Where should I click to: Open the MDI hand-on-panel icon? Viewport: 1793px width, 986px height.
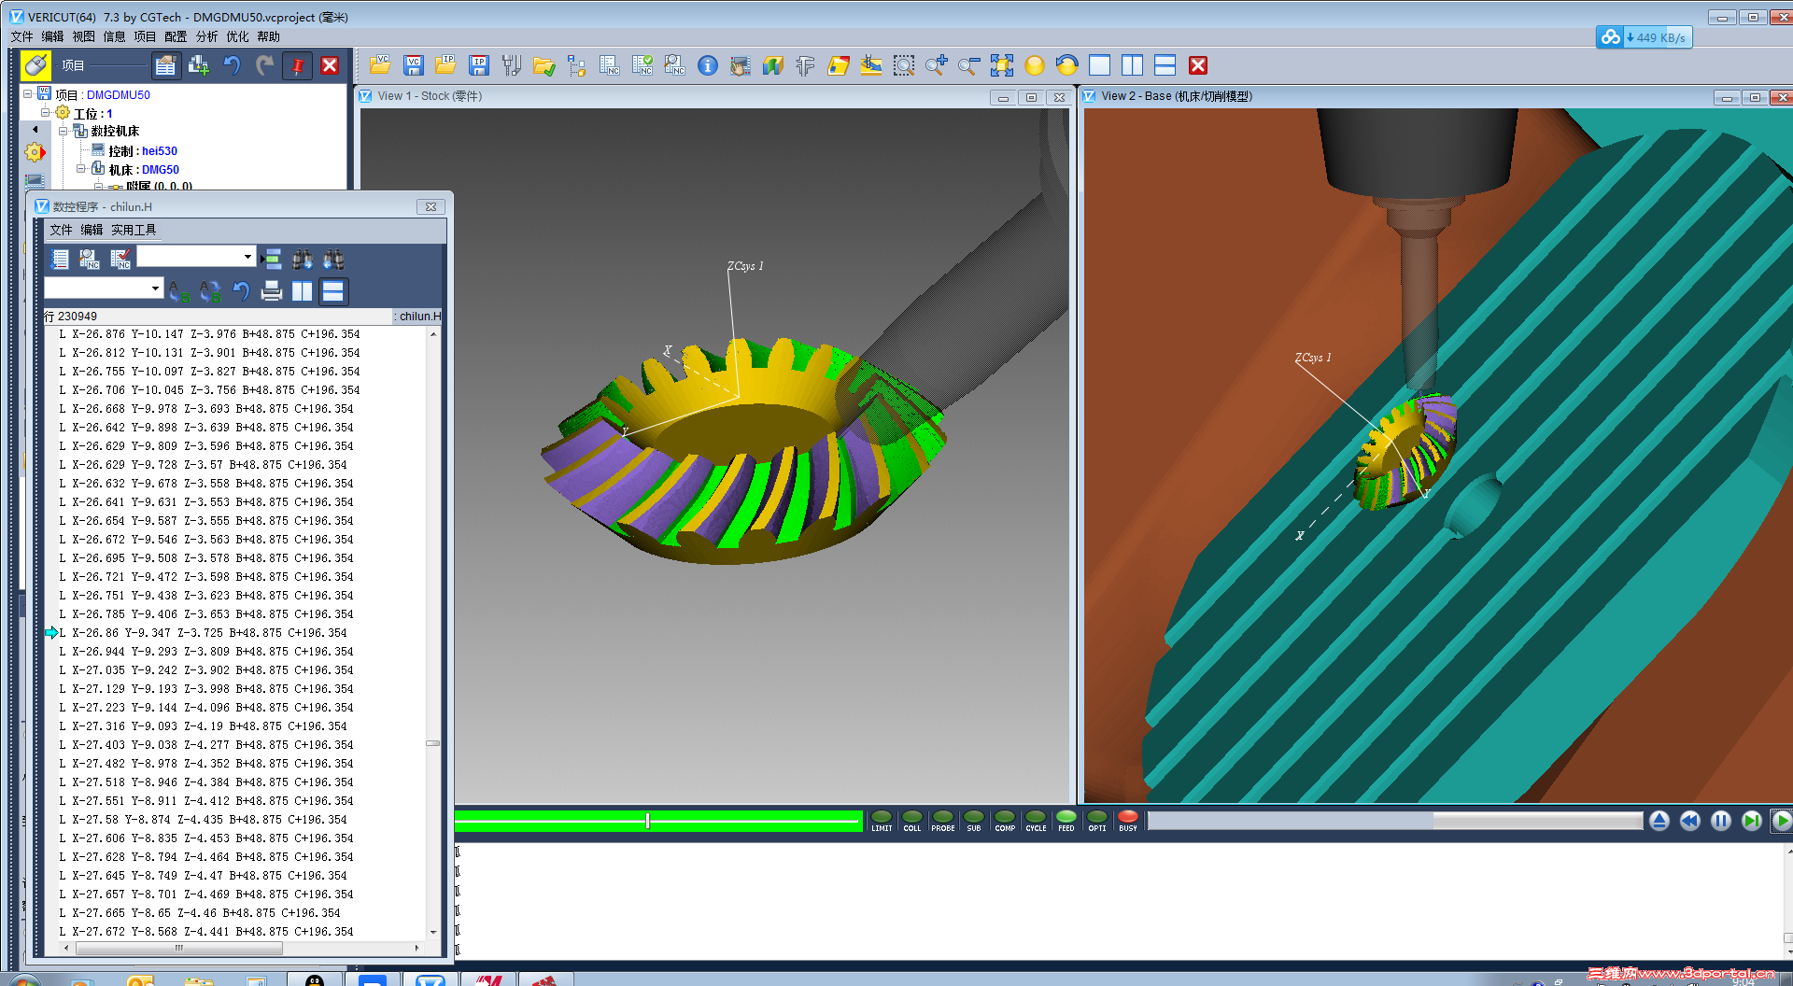pyautogui.click(x=740, y=65)
